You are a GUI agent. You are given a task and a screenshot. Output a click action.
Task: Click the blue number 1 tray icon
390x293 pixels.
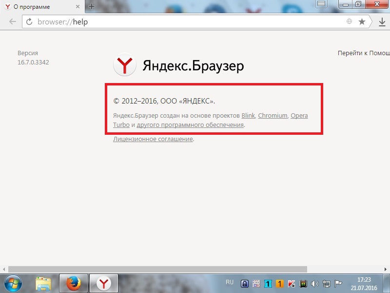(268, 284)
